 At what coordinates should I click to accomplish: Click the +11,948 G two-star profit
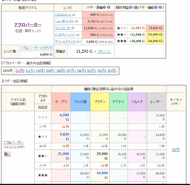137,35
